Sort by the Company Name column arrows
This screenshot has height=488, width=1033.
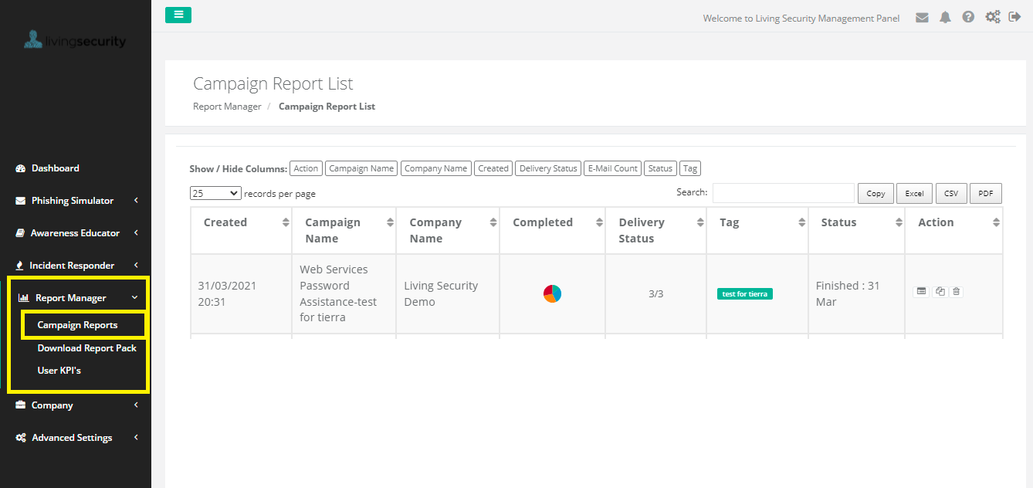pos(493,222)
